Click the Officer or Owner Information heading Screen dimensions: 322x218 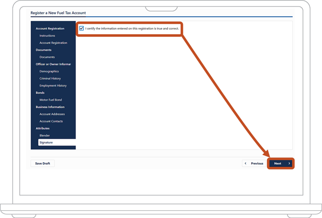click(53, 64)
